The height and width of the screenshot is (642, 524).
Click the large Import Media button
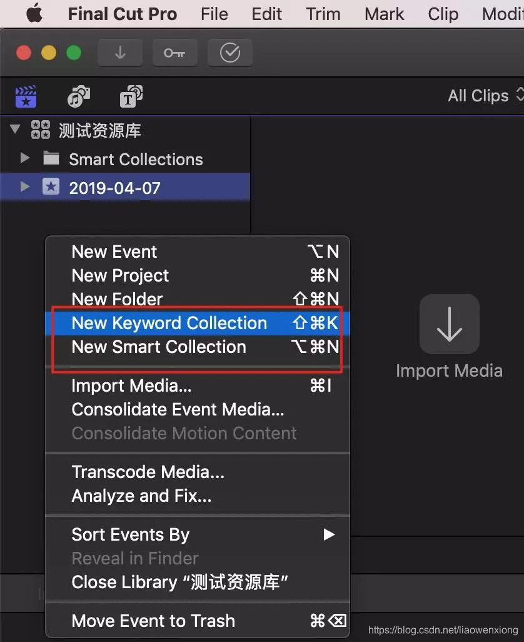(x=449, y=324)
